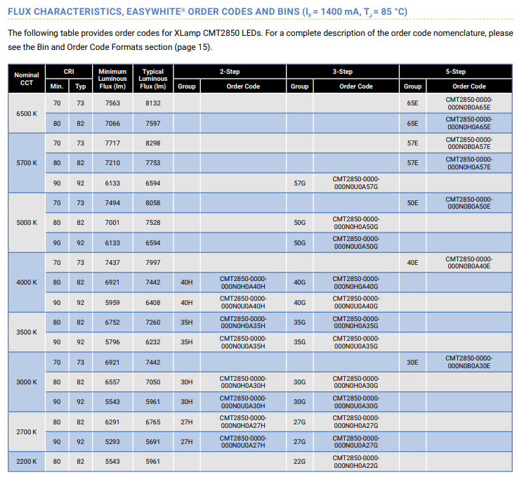524x482 pixels.
Task: Click the 5-Step column header
Action: [x=455, y=72]
